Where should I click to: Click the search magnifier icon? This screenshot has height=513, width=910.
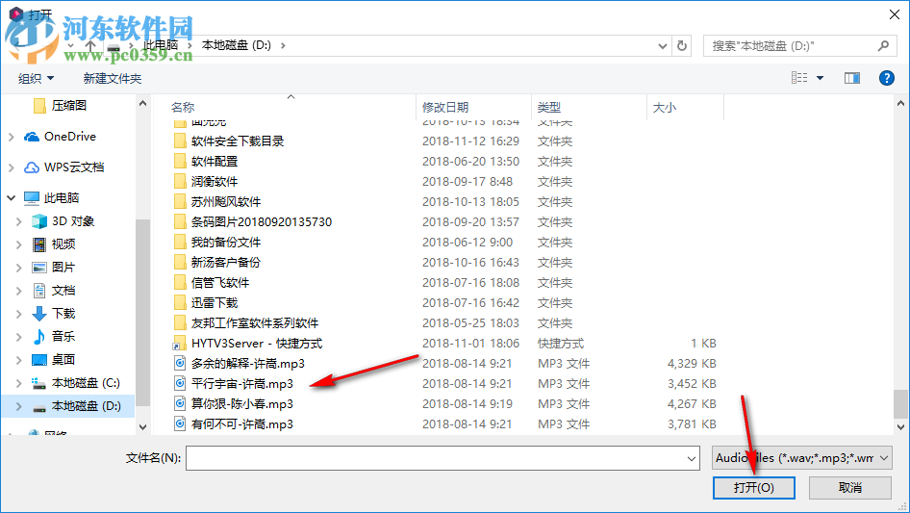tap(883, 45)
